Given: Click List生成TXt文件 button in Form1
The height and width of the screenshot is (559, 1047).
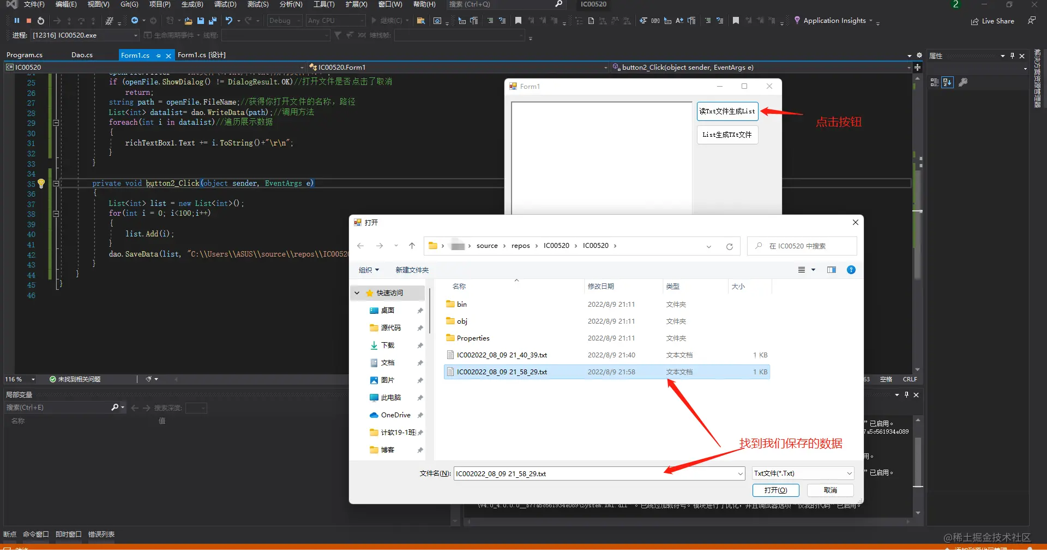Looking at the screenshot, I should 727,135.
